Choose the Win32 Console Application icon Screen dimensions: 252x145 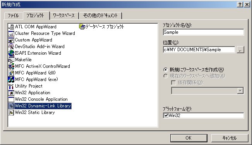point(11,99)
